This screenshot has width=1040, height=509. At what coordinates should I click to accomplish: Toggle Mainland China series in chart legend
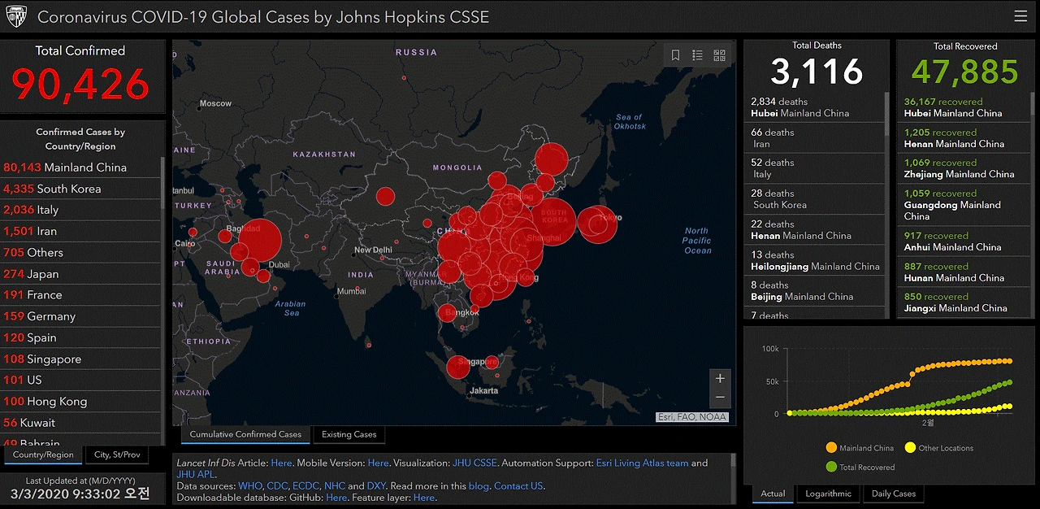click(860, 448)
